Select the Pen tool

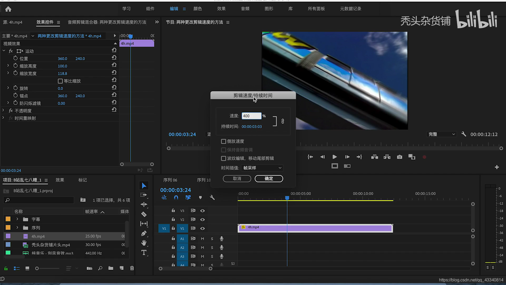click(x=144, y=234)
